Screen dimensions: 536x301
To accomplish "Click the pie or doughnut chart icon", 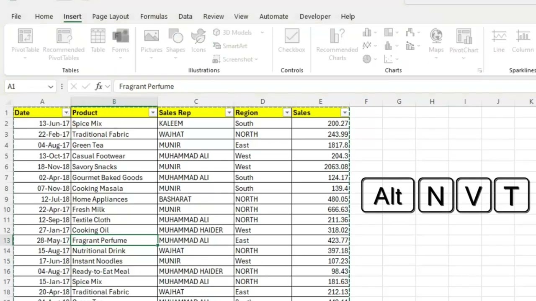I will pyautogui.click(x=367, y=59).
